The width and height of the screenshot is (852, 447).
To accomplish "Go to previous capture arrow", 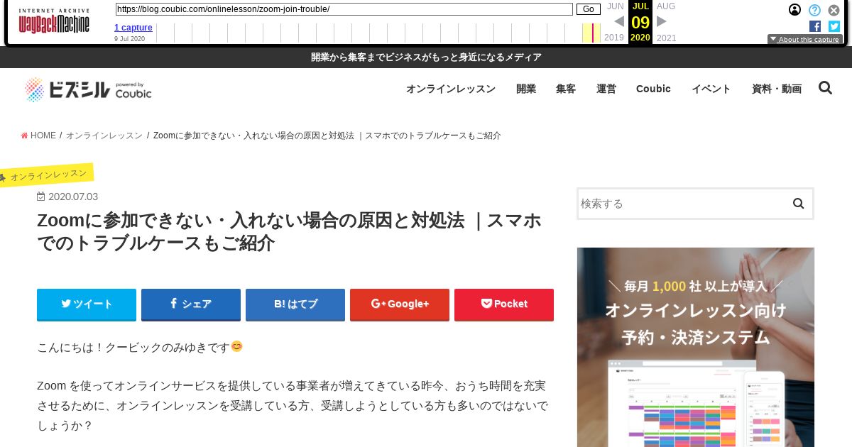I will coord(619,21).
